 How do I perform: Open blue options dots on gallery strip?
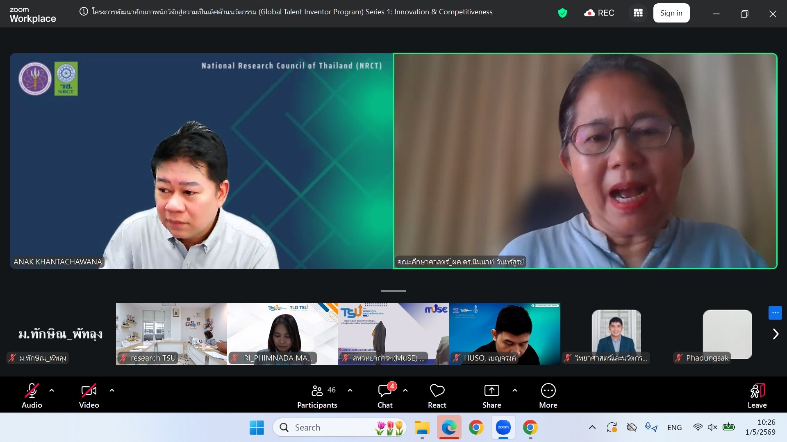pyautogui.click(x=775, y=313)
